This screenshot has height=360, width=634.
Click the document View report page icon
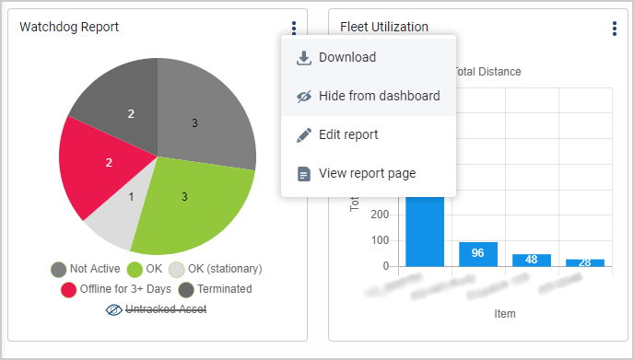pos(304,174)
